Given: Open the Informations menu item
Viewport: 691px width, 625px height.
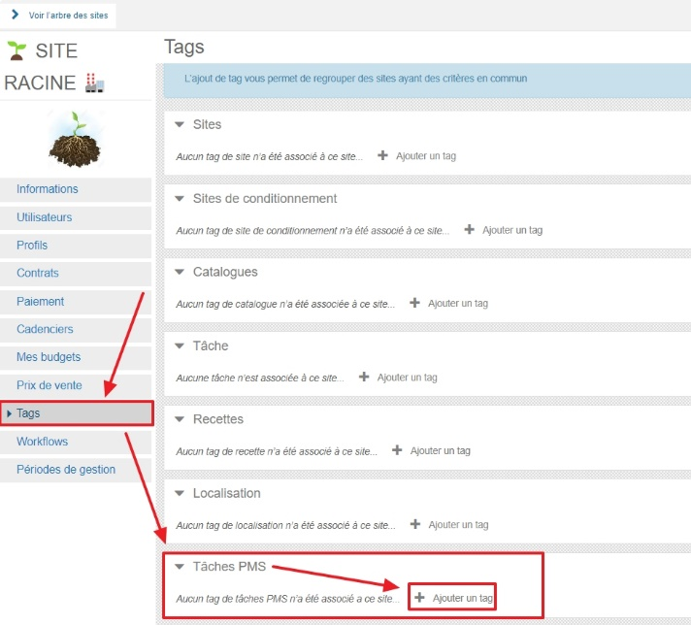Looking at the screenshot, I should [x=47, y=189].
